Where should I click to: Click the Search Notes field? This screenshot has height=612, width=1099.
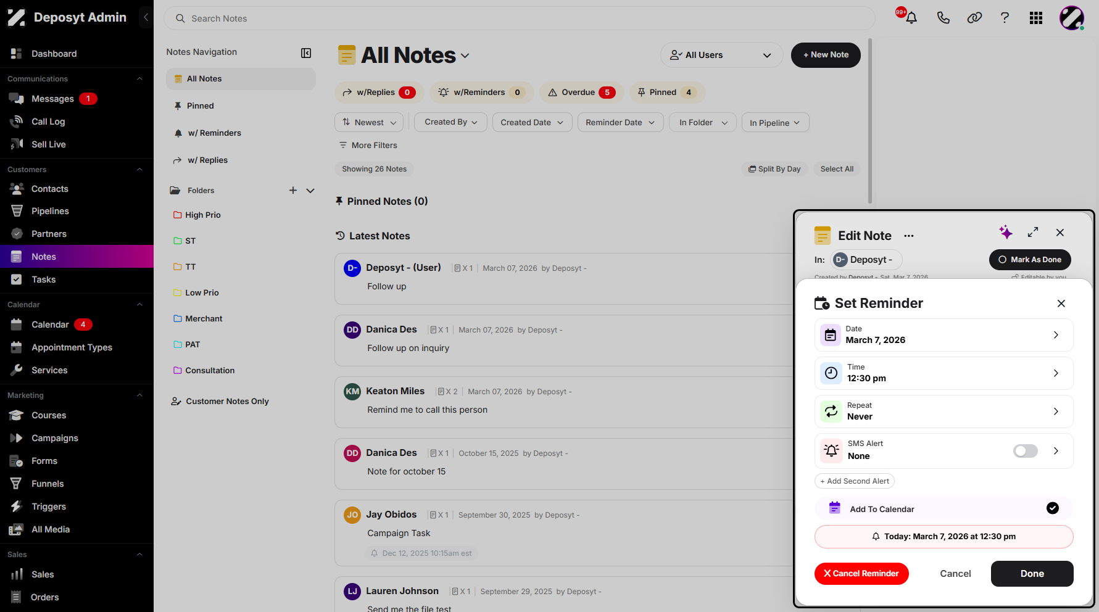point(519,19)
